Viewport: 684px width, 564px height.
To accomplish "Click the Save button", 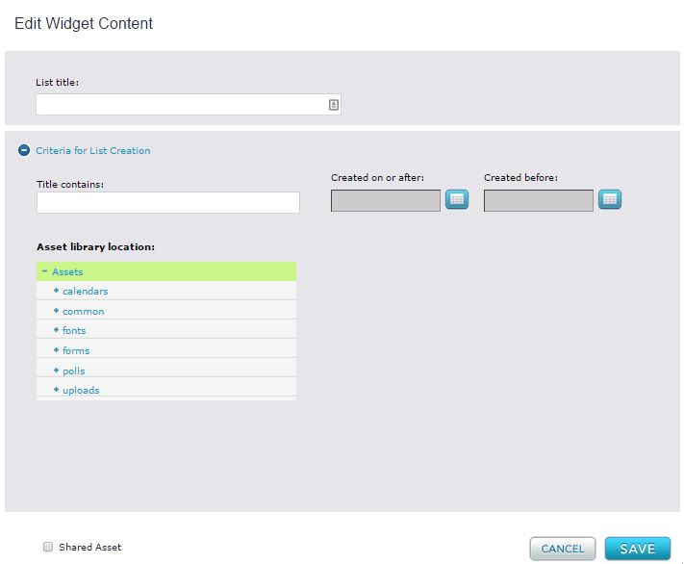I will pyautogui.click(x=637, y=549).
